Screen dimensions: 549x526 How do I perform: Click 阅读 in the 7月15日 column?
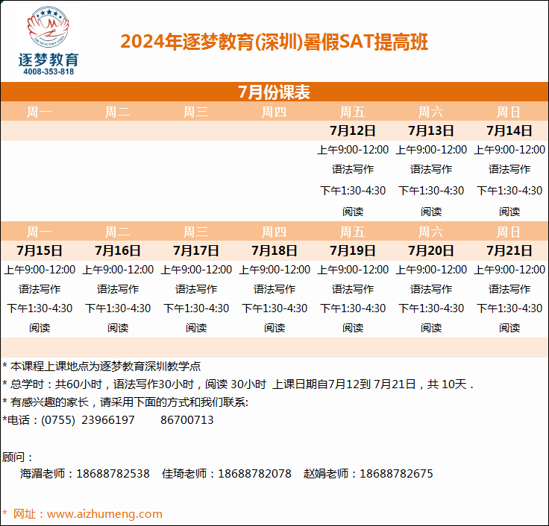40,328
